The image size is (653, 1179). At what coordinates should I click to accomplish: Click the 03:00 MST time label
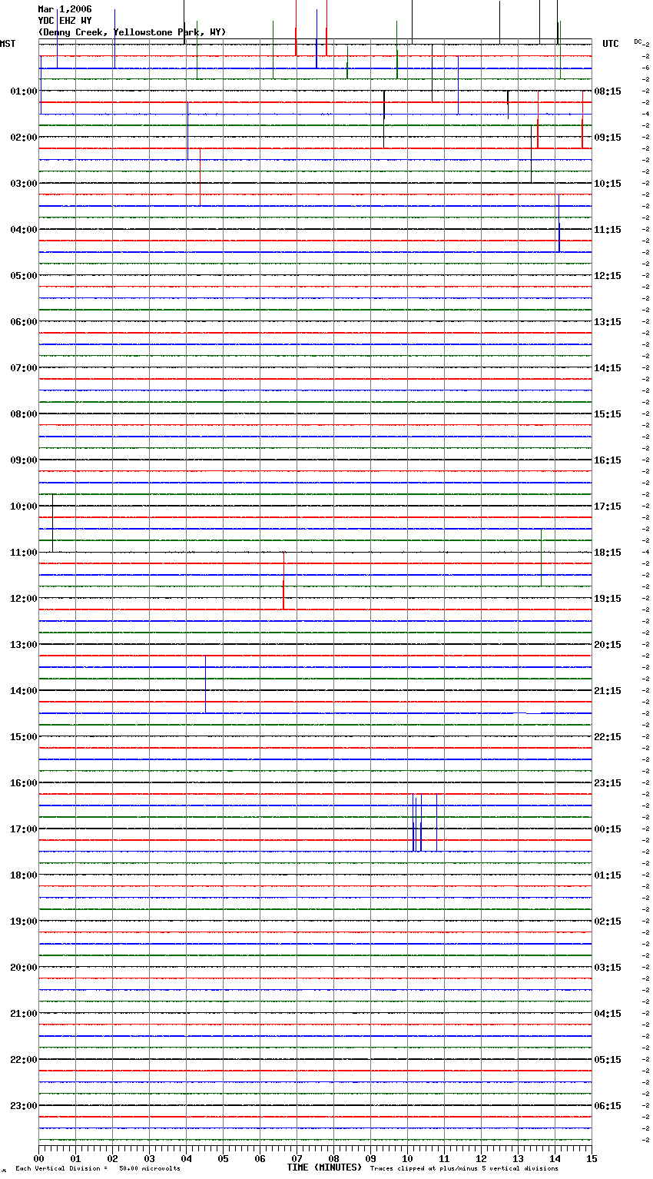(x=24, y=184)
